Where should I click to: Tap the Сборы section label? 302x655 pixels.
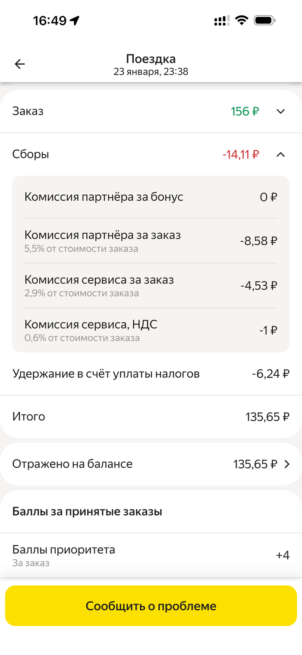click(x=31, y=154)
